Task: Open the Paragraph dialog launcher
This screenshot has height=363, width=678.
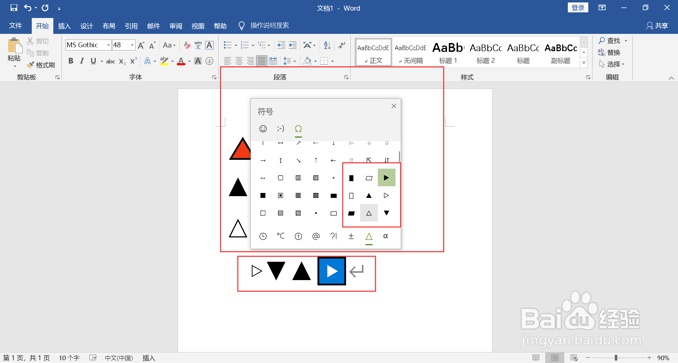Action: coord(346,77)
